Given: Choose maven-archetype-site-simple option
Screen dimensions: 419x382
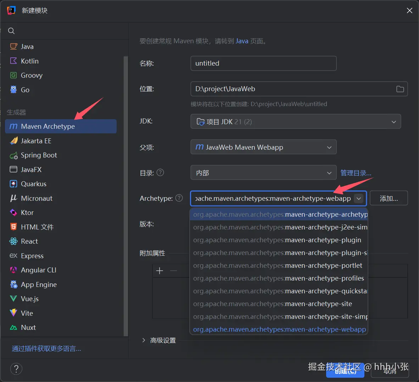Looking at the screenshot, I should pos(279,316).
